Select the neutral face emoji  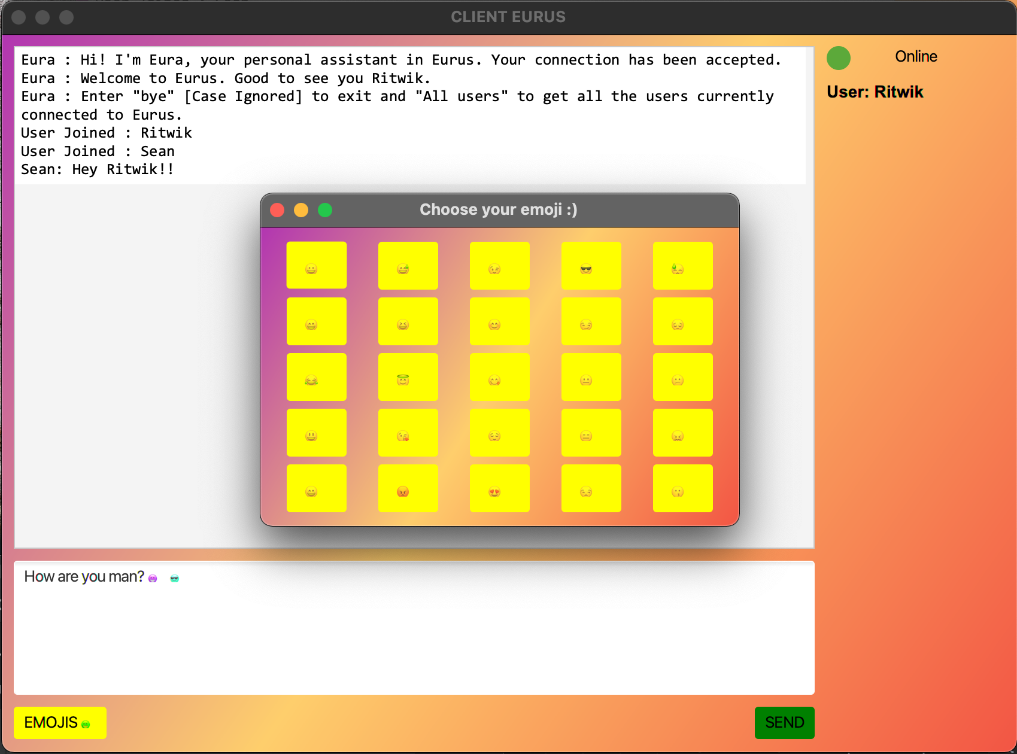pyautogui.click(x=591, y=377)
